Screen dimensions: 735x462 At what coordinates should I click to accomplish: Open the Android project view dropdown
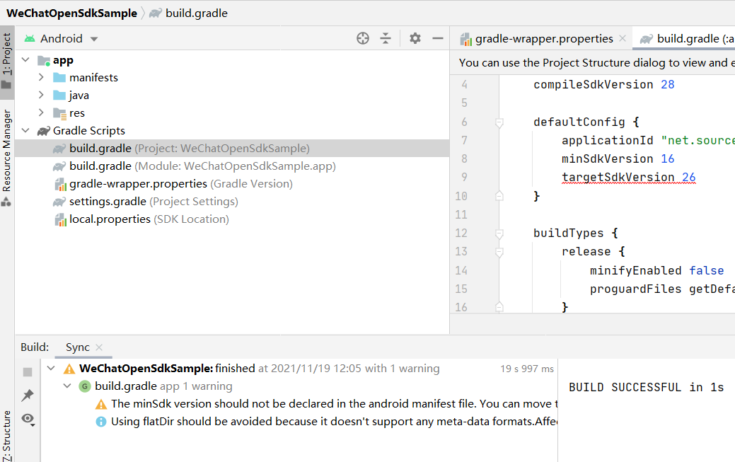(x=62, y=39)
